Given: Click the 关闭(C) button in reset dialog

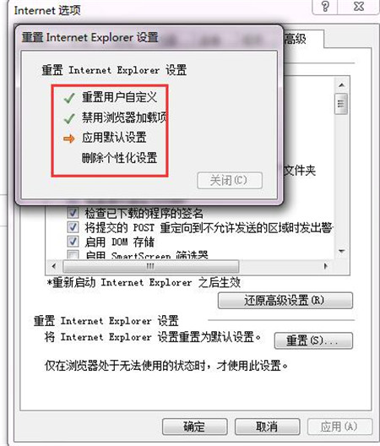Looking at the screenshot, I should (230, 180).
